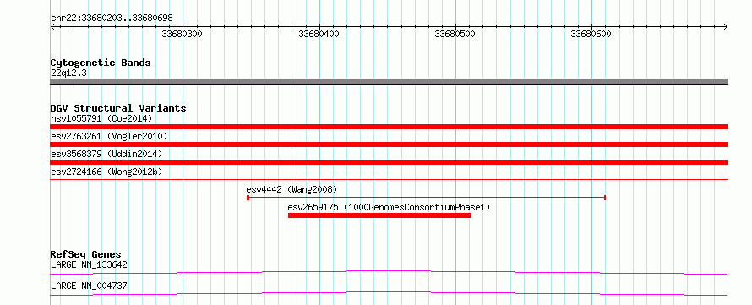752x305 pixels.
Task: Click the 33680400 ruler position label
Action: coord(319,34)
